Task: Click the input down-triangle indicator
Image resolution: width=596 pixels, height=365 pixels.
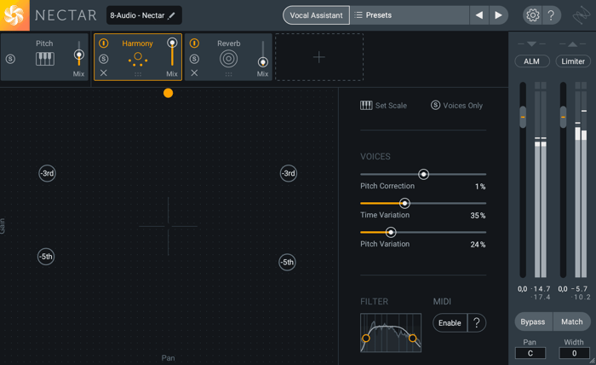Action: pyautogui.click(x=531, y=43)
